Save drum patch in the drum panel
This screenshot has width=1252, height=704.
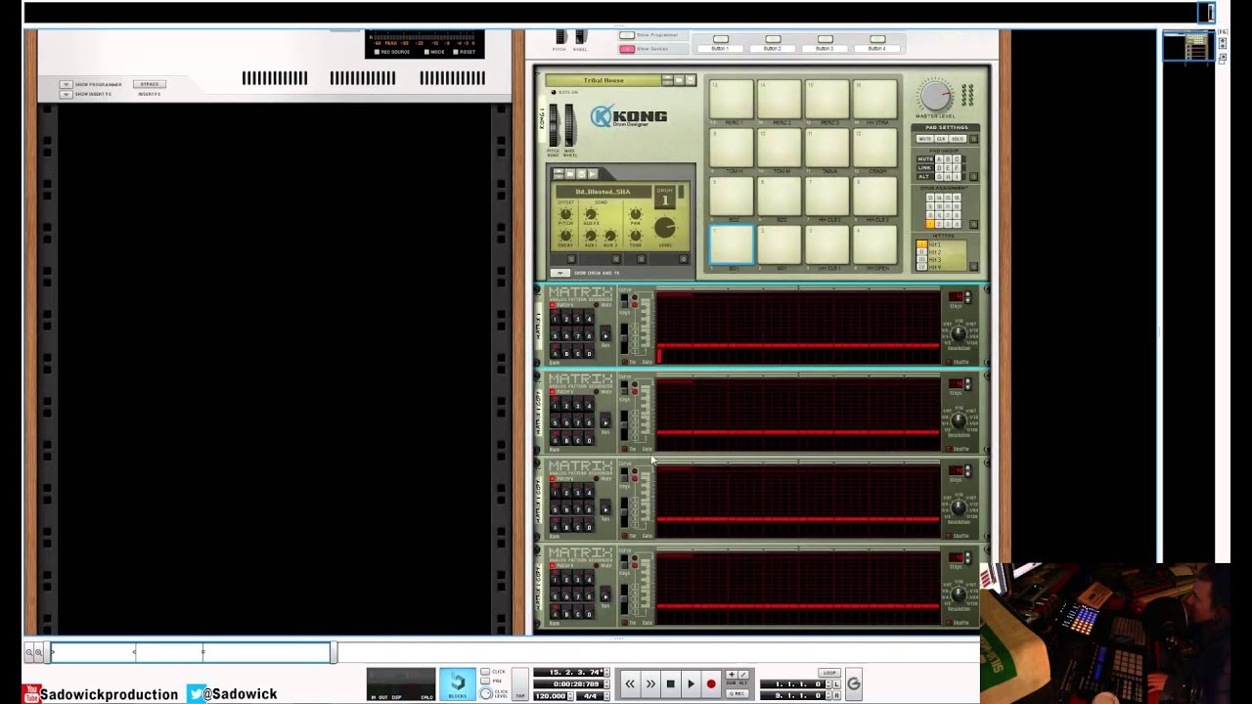[581, 174]
